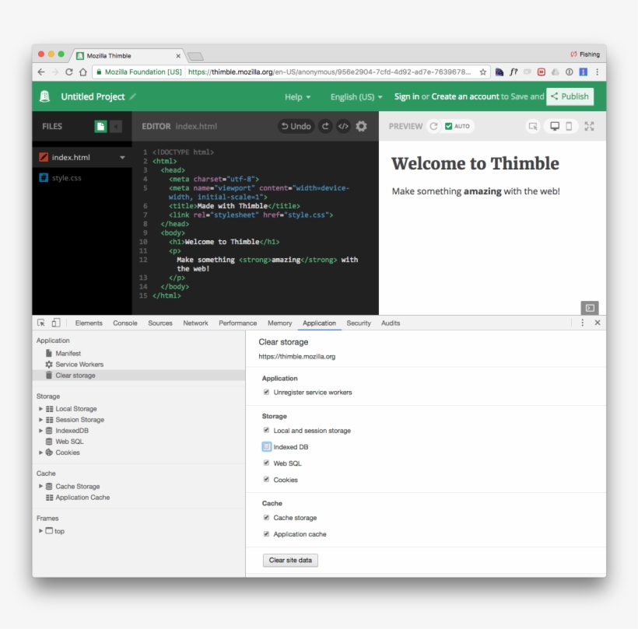Open the Console devtools tab
Image resolution: width=638 pixels, height=629 pixels.
(124, 323)
